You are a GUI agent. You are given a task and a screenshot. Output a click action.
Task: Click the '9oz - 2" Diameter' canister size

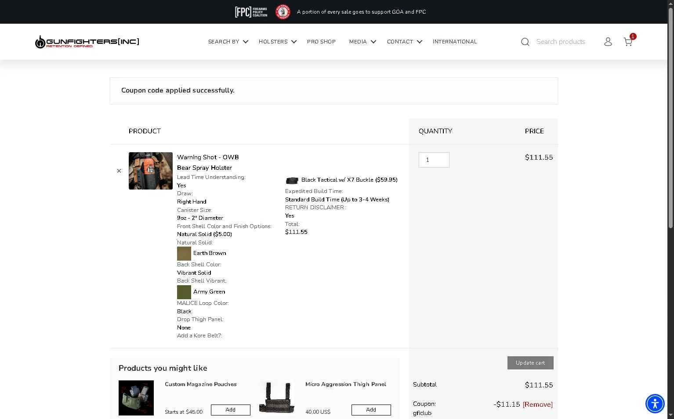[200, 218]
